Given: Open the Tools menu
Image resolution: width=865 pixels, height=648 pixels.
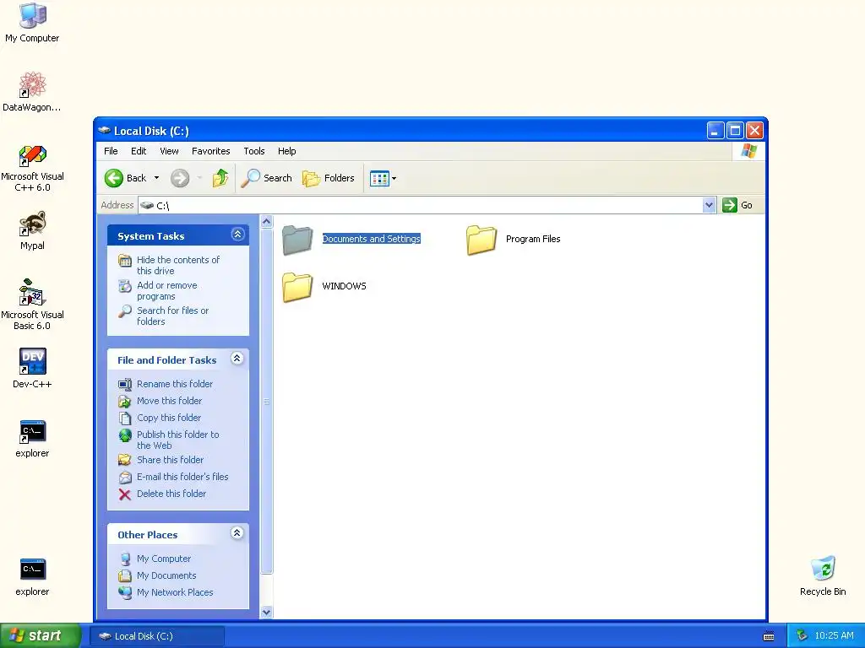Looking at the screenshot, I should (x=254, y=151).
